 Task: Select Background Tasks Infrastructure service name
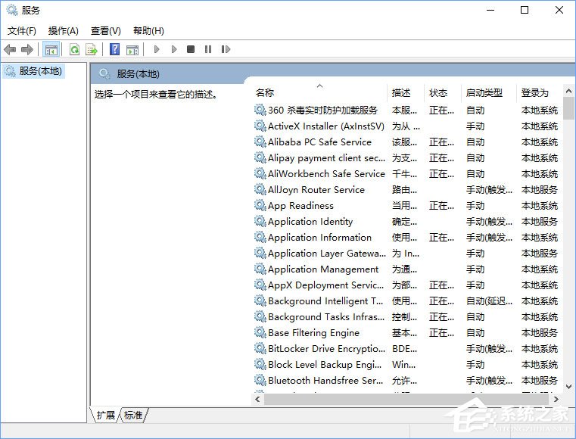point(326,316)
